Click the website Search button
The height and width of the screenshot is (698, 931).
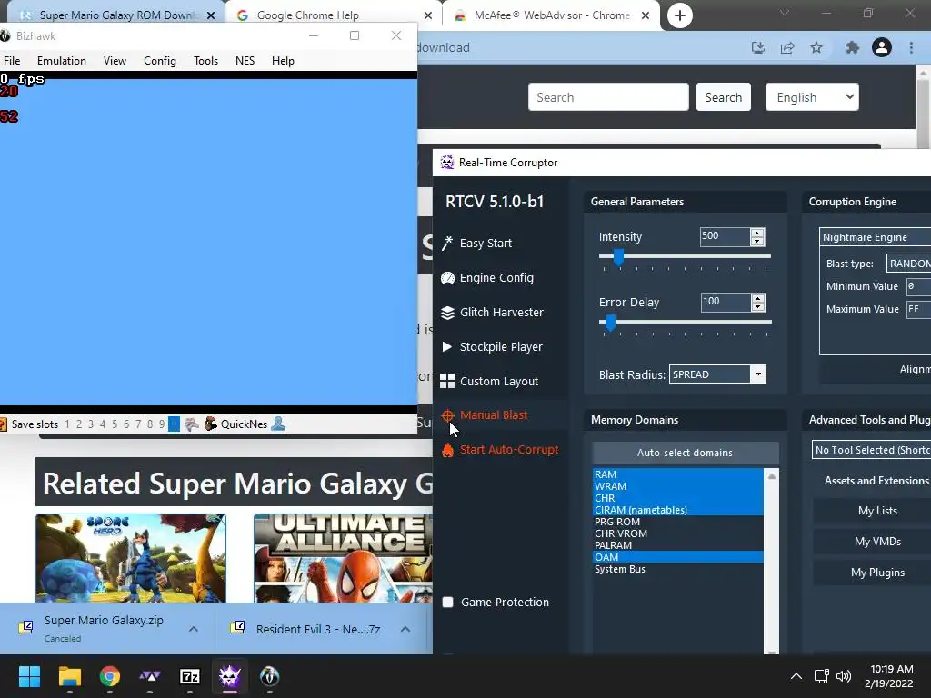(x=723, y=97)
